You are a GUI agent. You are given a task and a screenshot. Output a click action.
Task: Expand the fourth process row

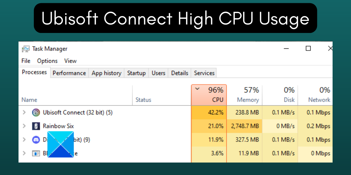(x=24, y=153)
